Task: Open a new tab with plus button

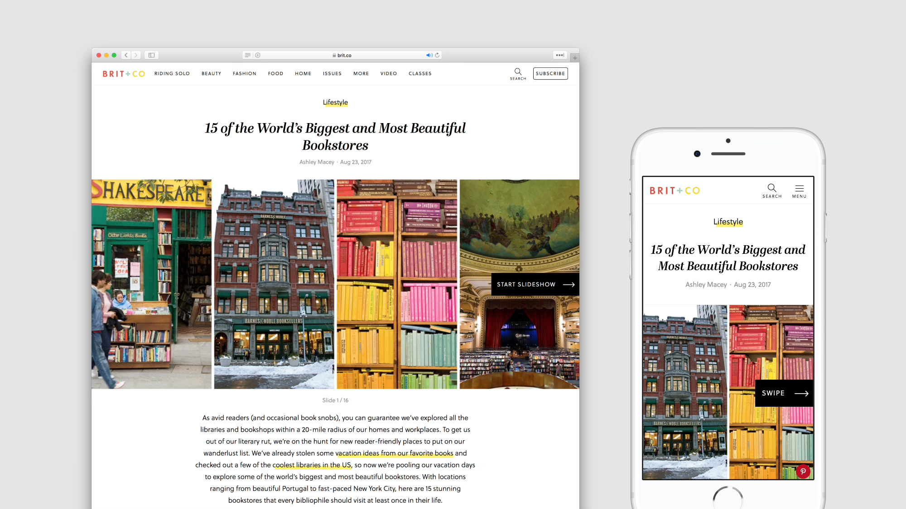Action: pyautogui.click(x=574, y=58)
